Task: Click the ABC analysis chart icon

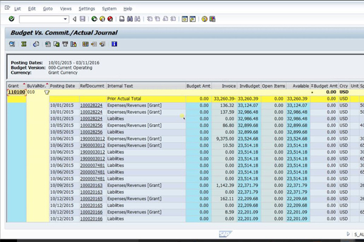Action: point(73,44)
